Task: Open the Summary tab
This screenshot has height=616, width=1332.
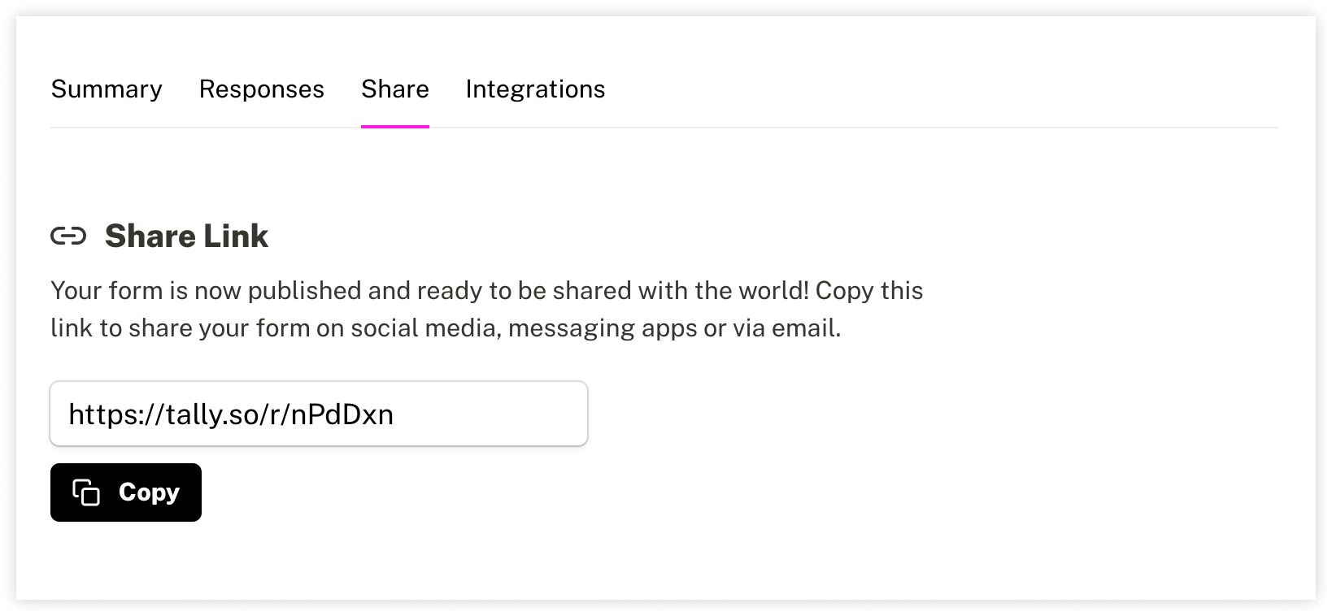Action: point(107,89)
